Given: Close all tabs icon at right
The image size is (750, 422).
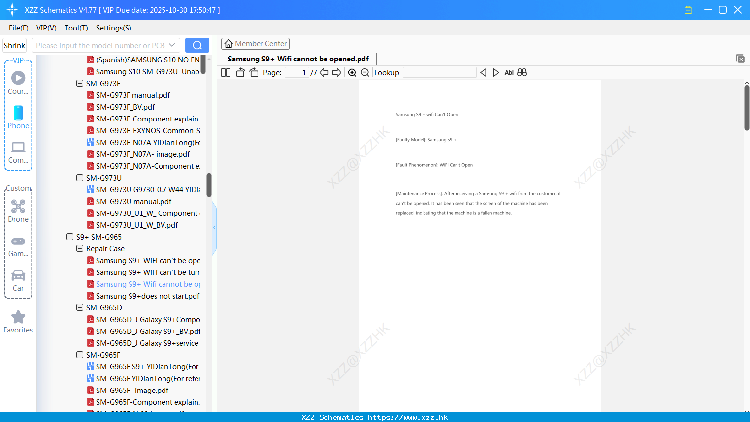Looking at the screenshot, I should [740, 59].
